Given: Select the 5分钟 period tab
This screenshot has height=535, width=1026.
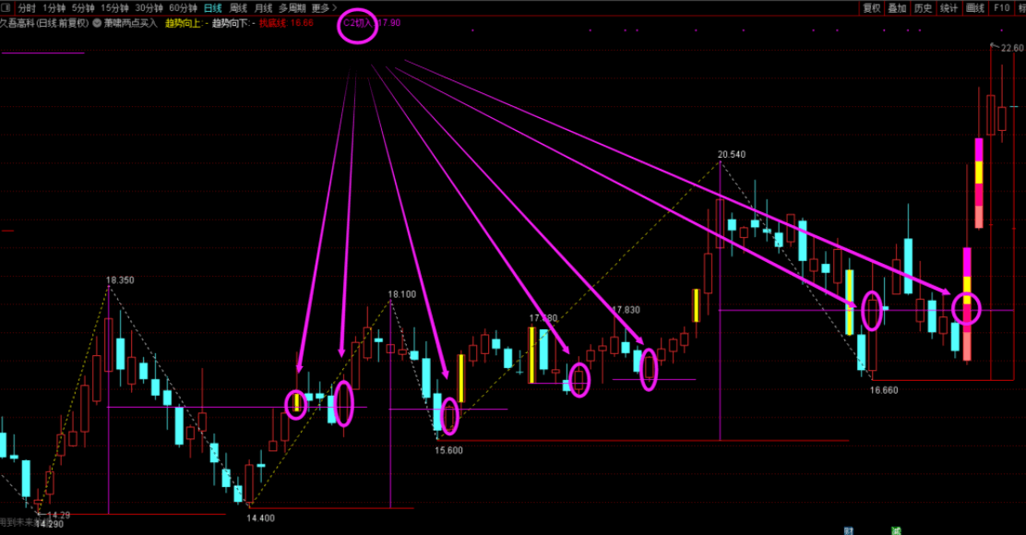Looking at the screenshot, I should click(82, 8).
